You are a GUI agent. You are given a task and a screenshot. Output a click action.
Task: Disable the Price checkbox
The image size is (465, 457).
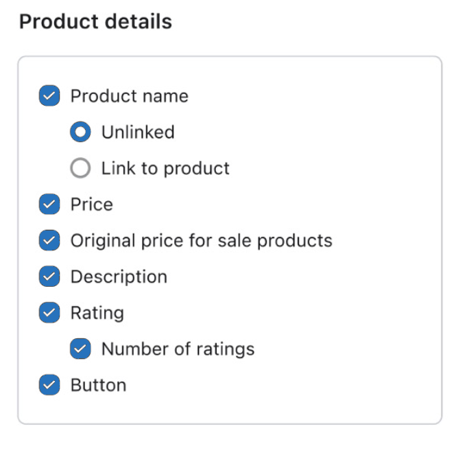click(x=49, y=204)
